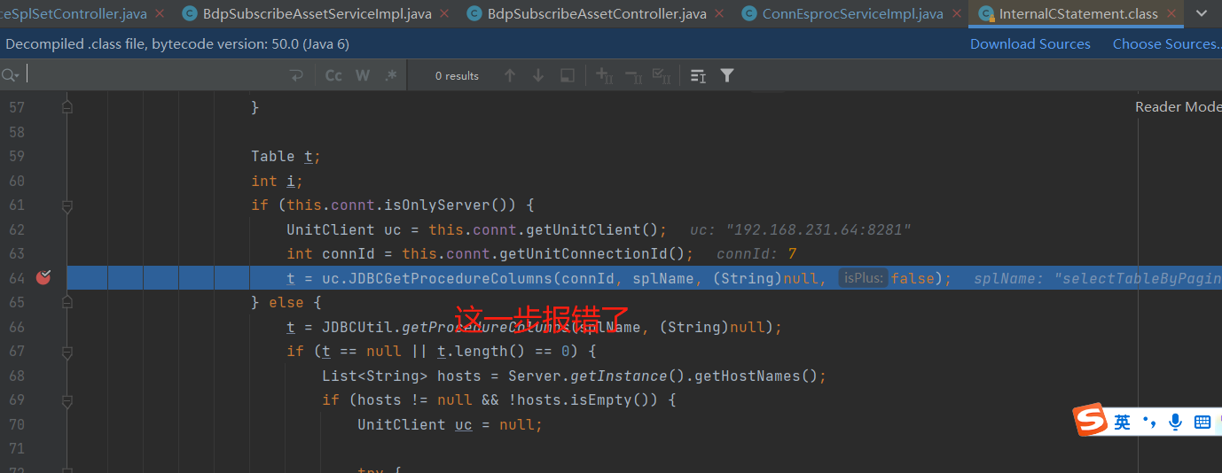Click the Download Sources link
Image resolution: width=1222 pixels, height=473 pixels.
1030,44
